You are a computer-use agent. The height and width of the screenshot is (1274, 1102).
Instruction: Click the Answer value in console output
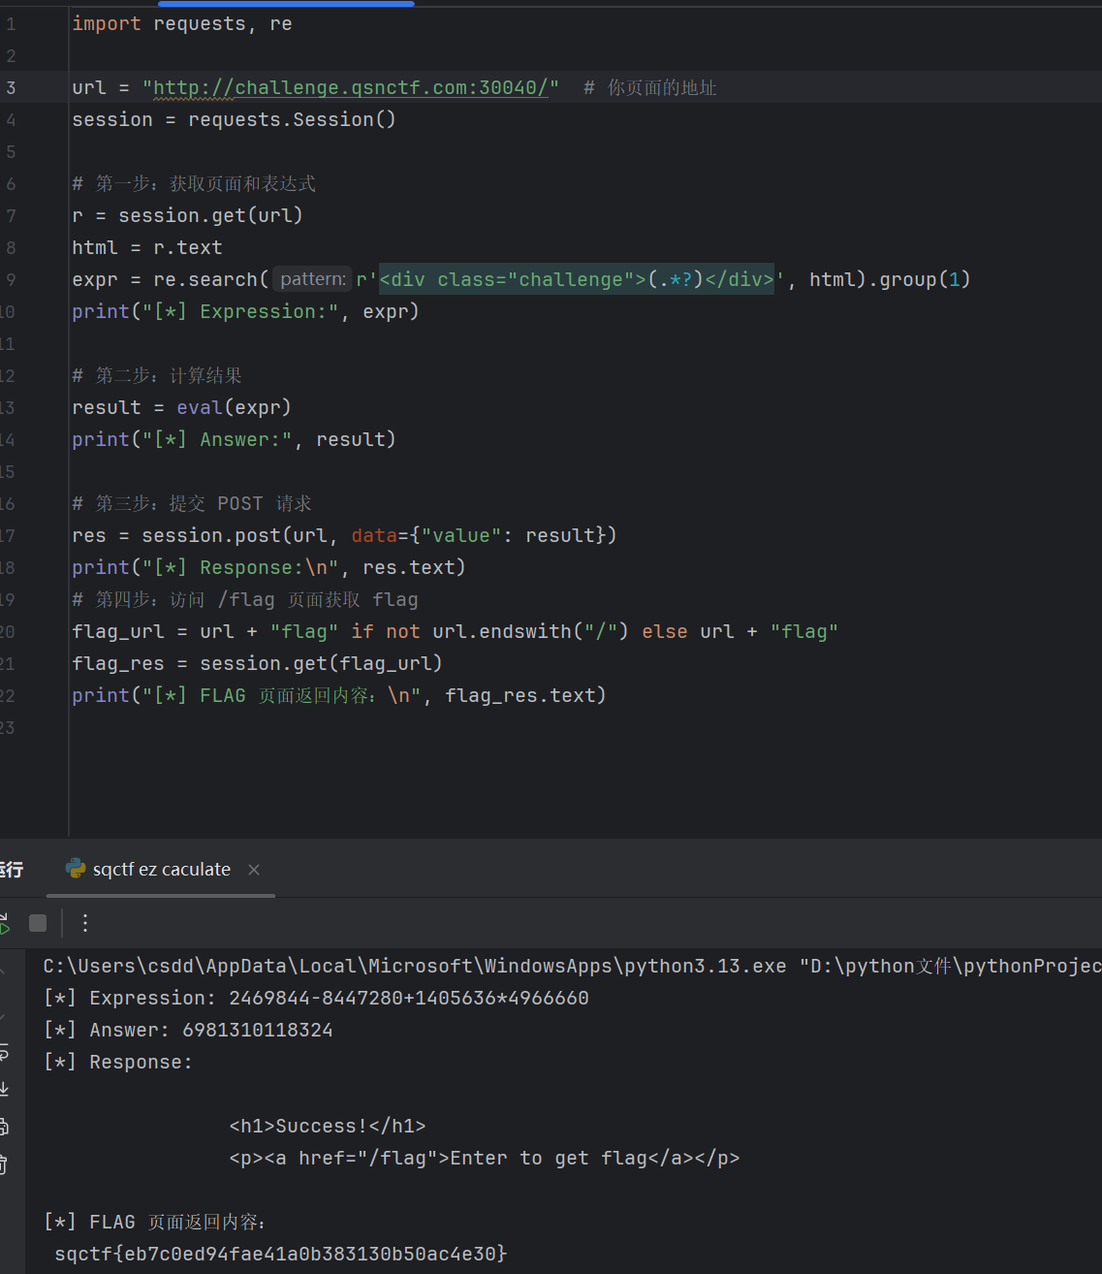click(x=257, y=1030)
